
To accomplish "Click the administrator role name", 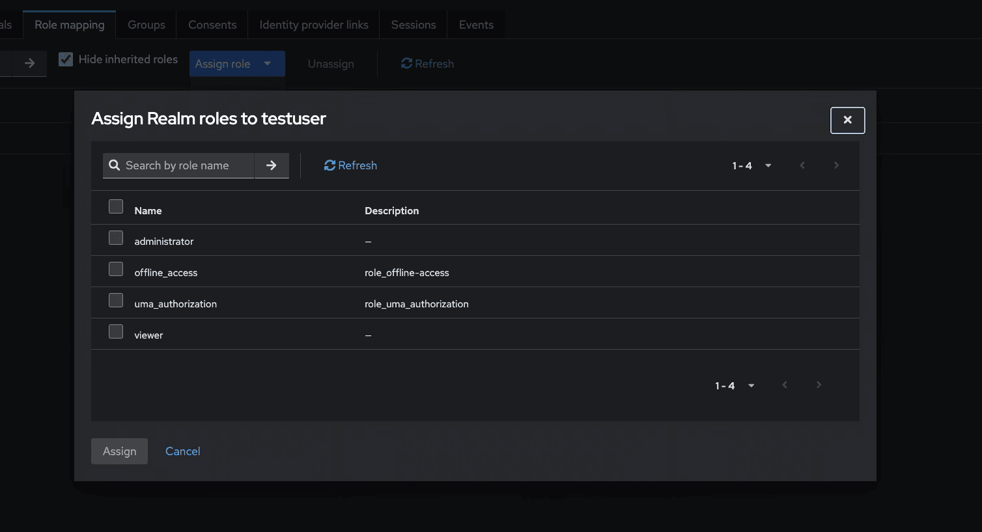I will (x=164, y=242).
